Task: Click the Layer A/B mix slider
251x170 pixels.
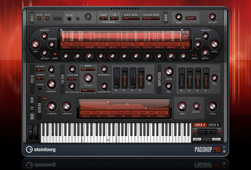Action: pos(207,132)
